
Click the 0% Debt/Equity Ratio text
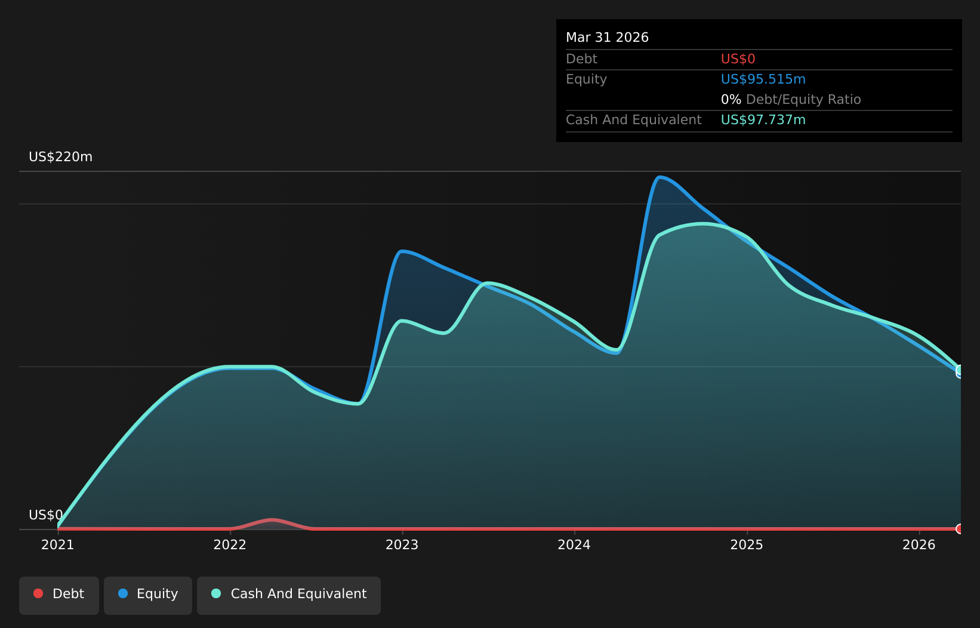click(791, 100)
